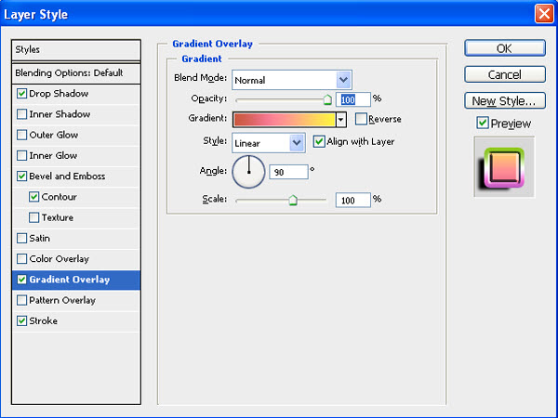This screenshot has height=418, width=558.
Task: Click the layer style preview thumbnail
Action: [504, 167]
